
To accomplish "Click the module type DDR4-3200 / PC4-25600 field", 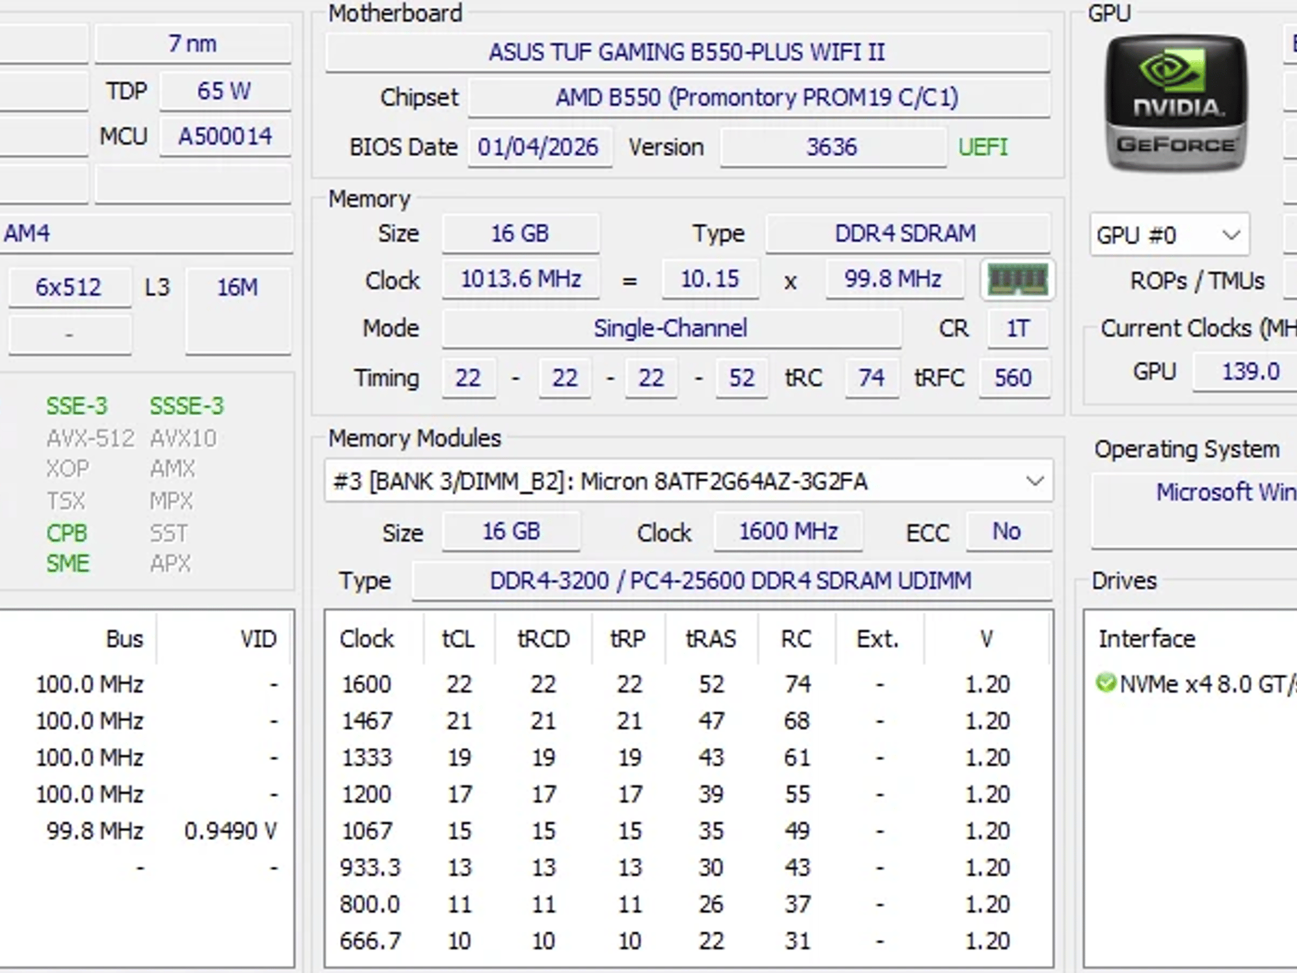I will (x=731, y=580).
